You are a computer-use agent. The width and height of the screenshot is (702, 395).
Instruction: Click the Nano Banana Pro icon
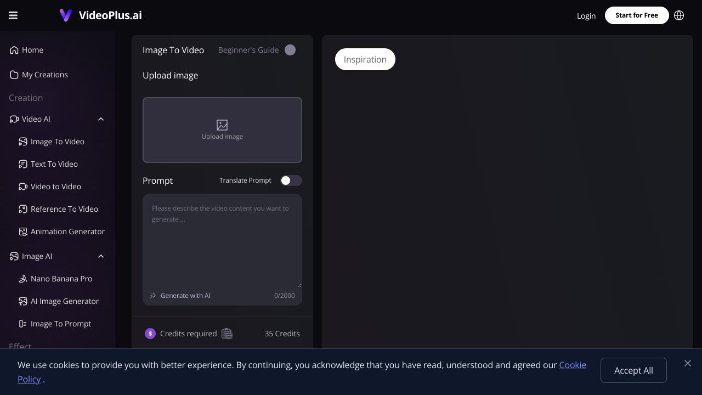tap(23, 279)
